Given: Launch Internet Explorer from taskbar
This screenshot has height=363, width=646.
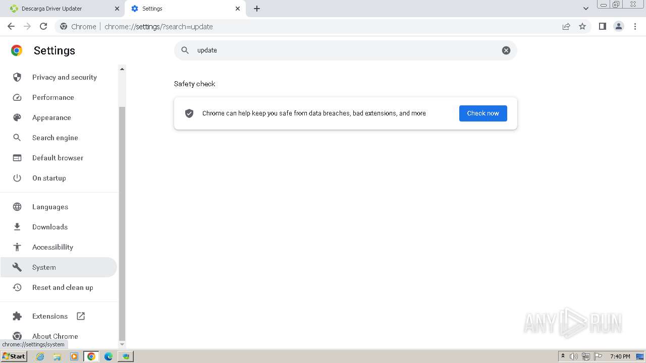Looking at the screenshot, I should click(40, 356).
